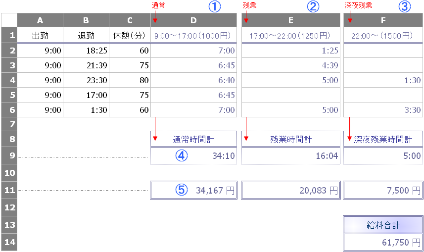Select the 18:25 clock-out cell
This screenshot has width=424, height=252.
[86, 50]
